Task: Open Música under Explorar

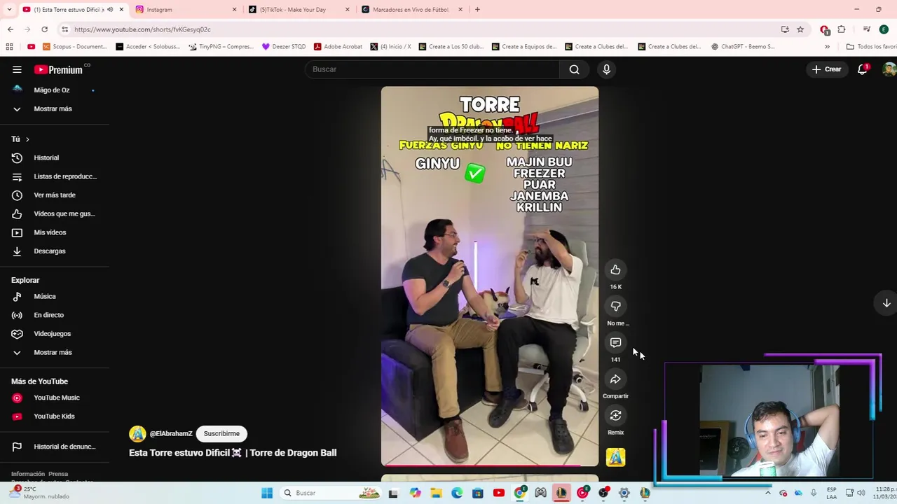Action: (x=54, y=296)
